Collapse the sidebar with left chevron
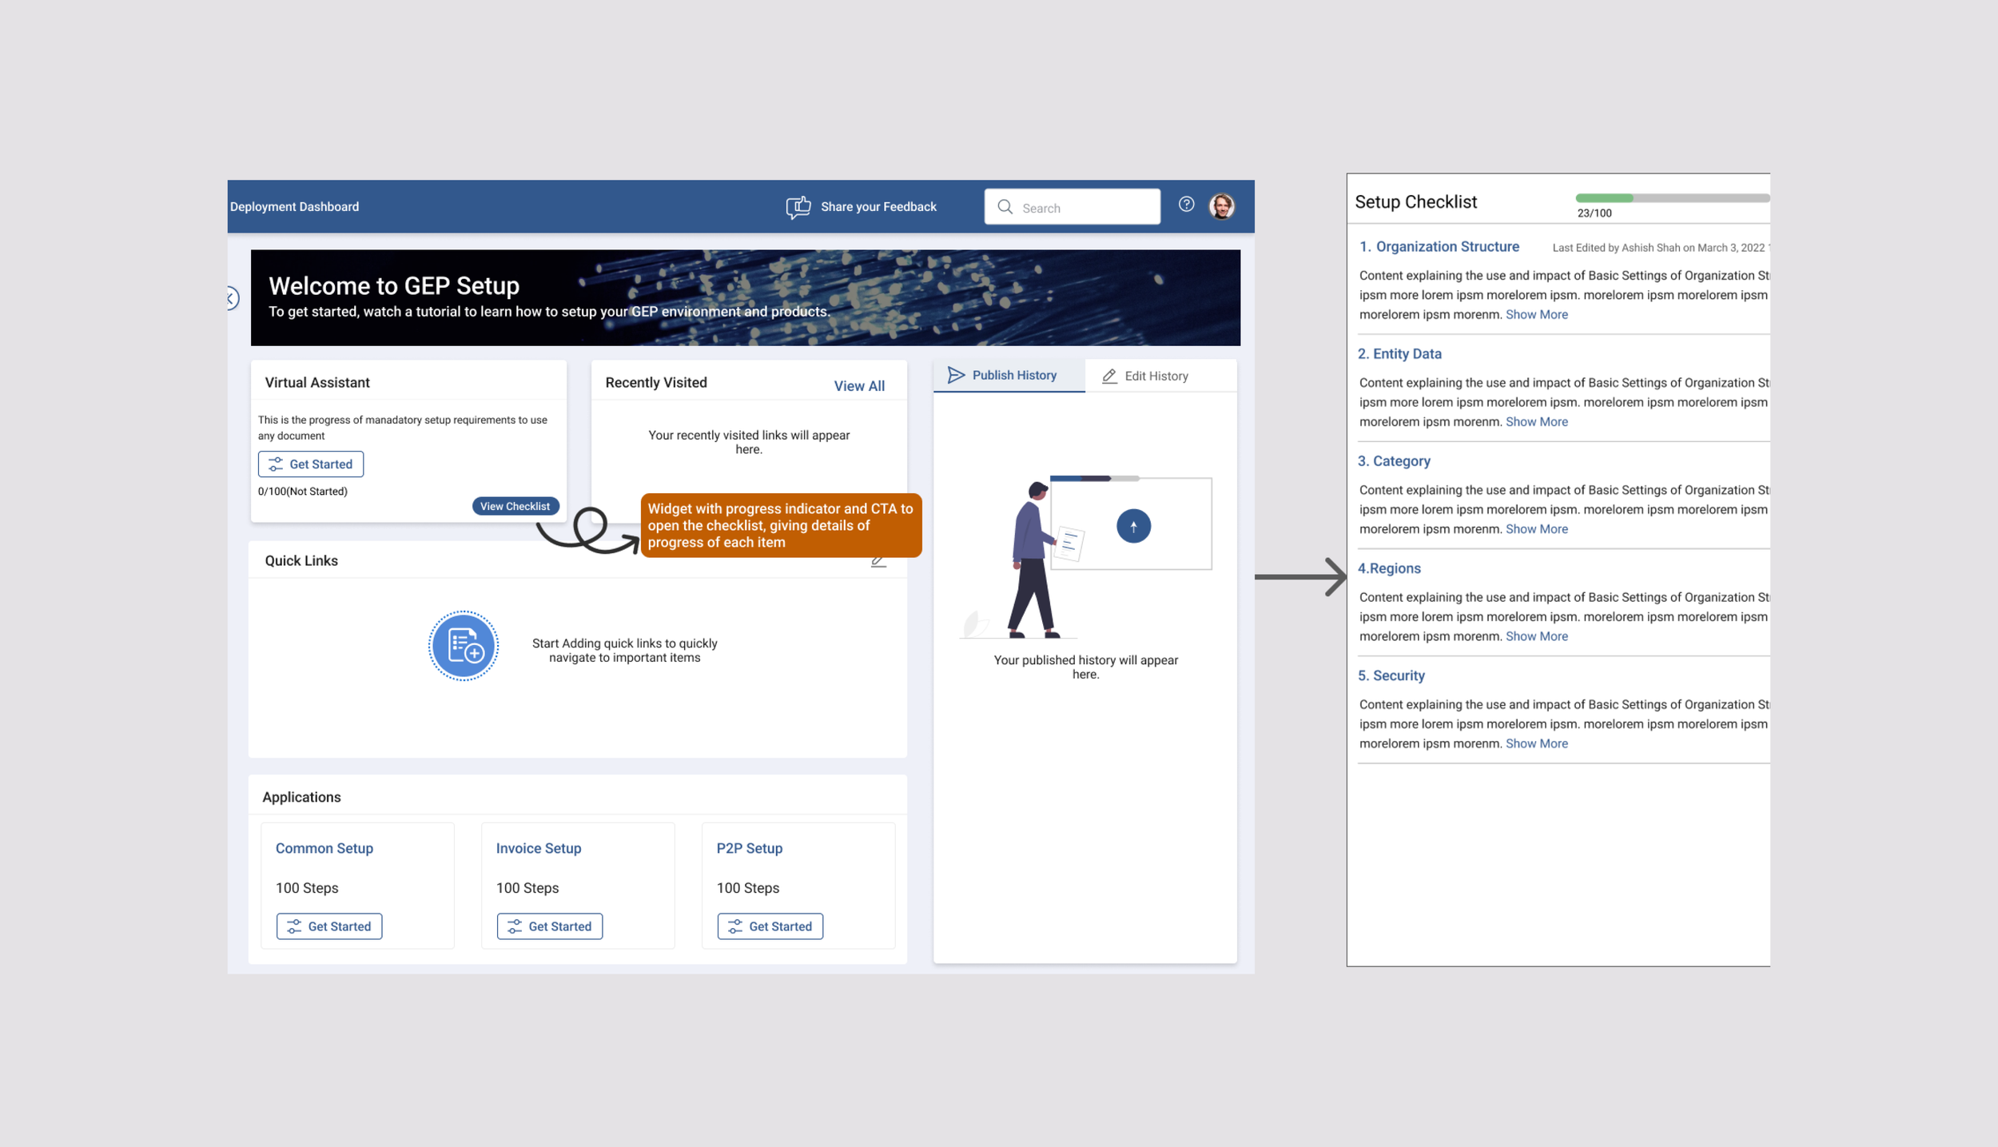Viewport: 1998px width, 1147px height. point(231,299)
